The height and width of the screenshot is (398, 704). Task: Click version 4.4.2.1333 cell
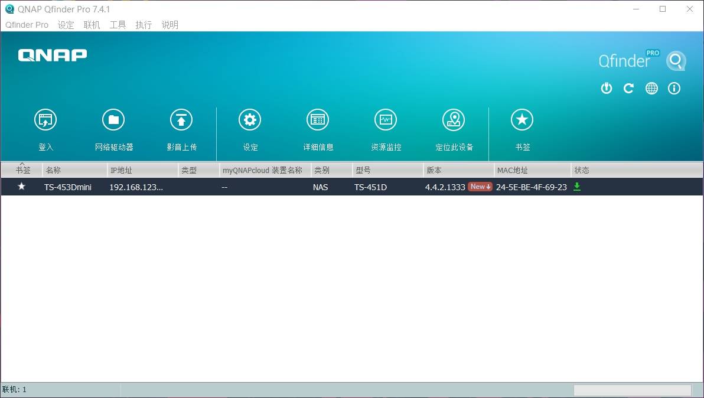445,187
